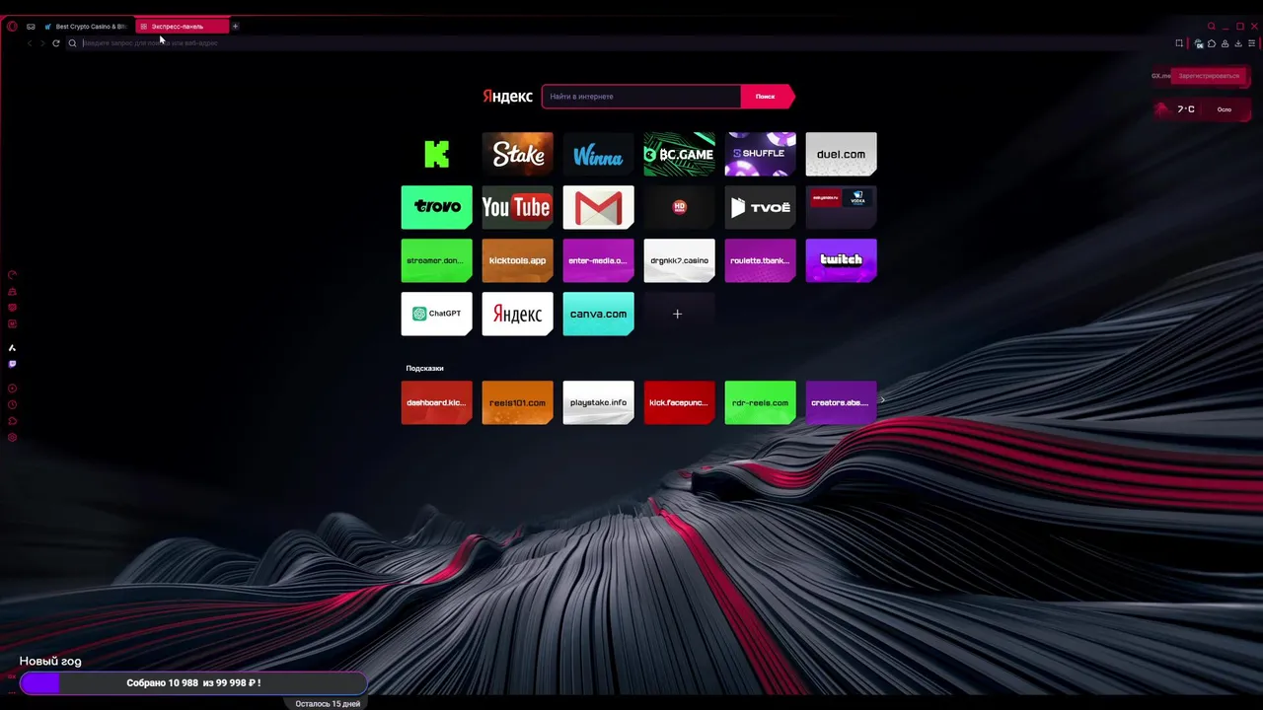The width and height of the screenshot is (1263, 710).
Task: Click the Яндекс logo by search
Action: pos(508,97)
